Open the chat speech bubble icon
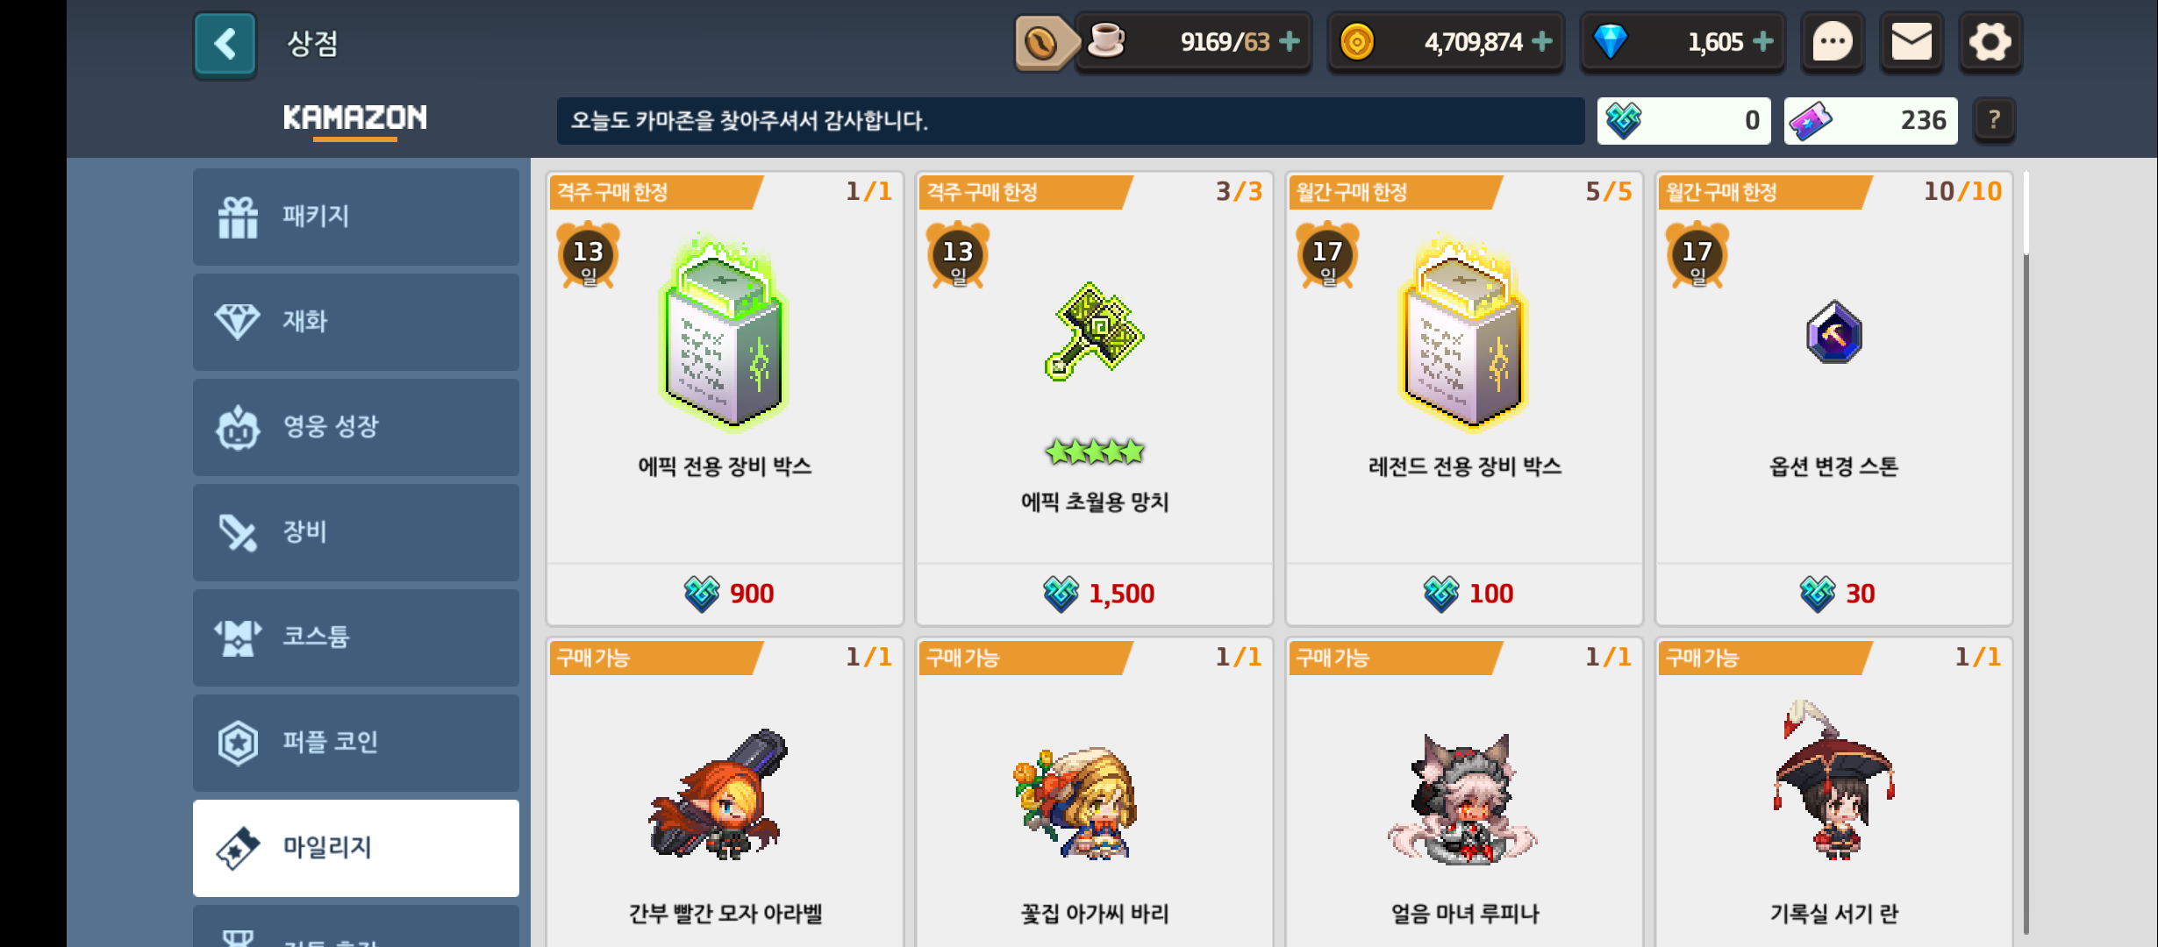2158x947 pixels. (1832, 42)
